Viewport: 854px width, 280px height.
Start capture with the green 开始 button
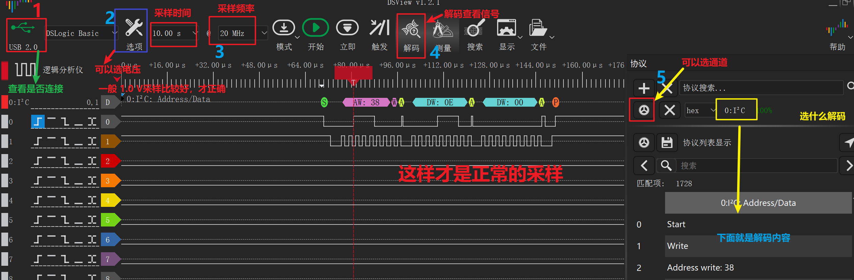[315, 27]
